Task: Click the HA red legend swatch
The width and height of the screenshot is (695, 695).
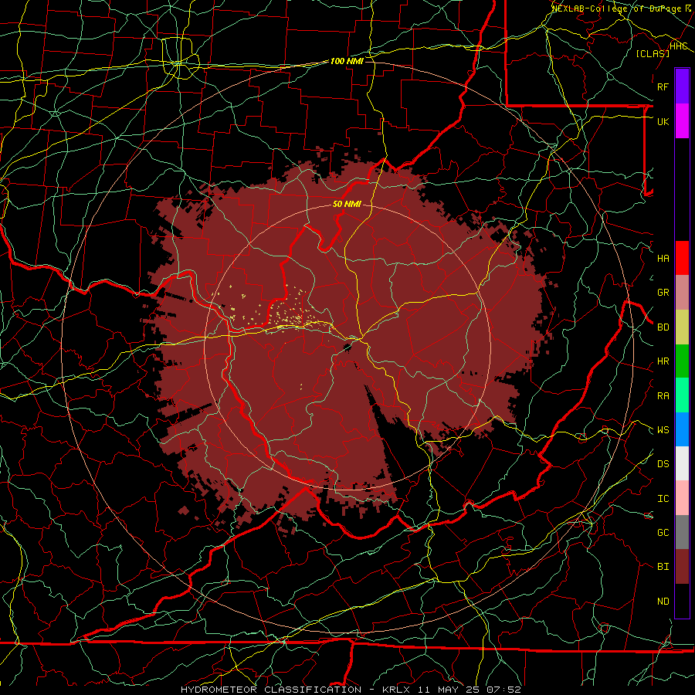Action: point(682,258)
